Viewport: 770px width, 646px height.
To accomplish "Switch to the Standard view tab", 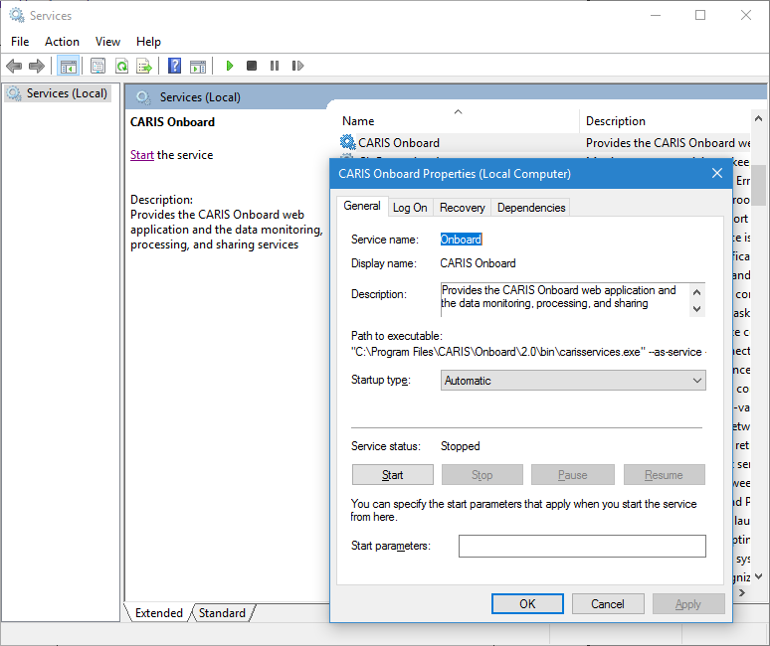I will (x=222, y=613).
